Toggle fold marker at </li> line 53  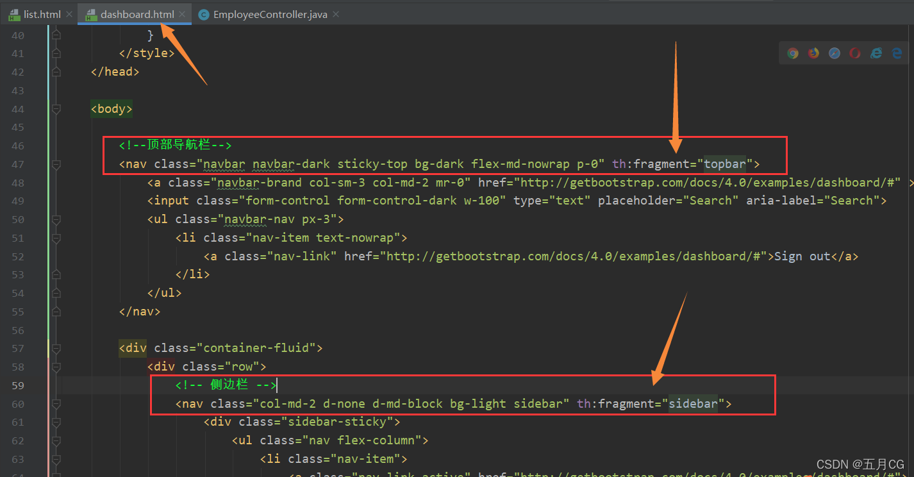pyautogui.click(x=56, y=274)
